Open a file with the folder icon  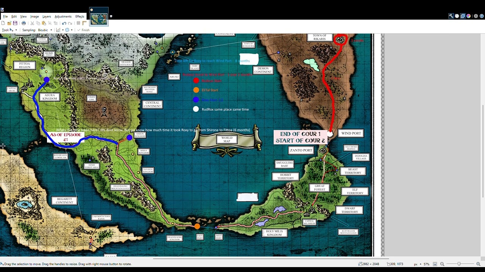point(9,23)
